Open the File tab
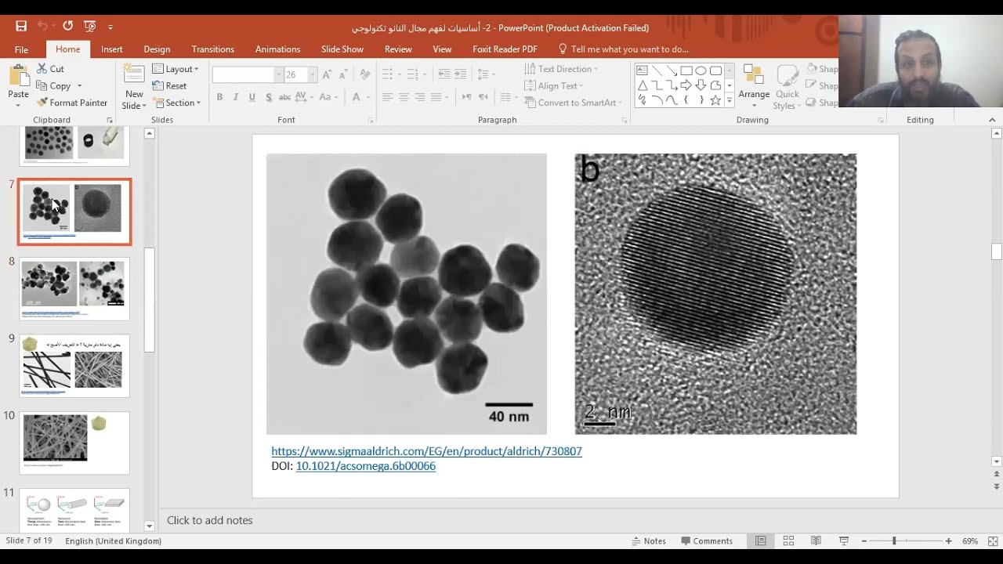 pyautogui.click(x=21, y=49)
